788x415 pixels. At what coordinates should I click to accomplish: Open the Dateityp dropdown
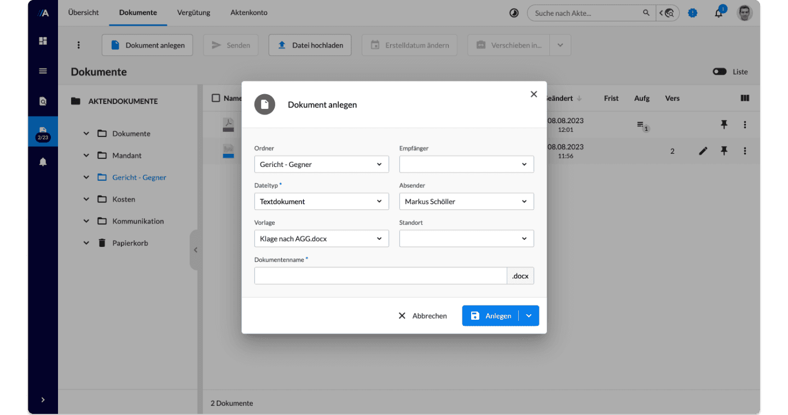tap(322, 201)
